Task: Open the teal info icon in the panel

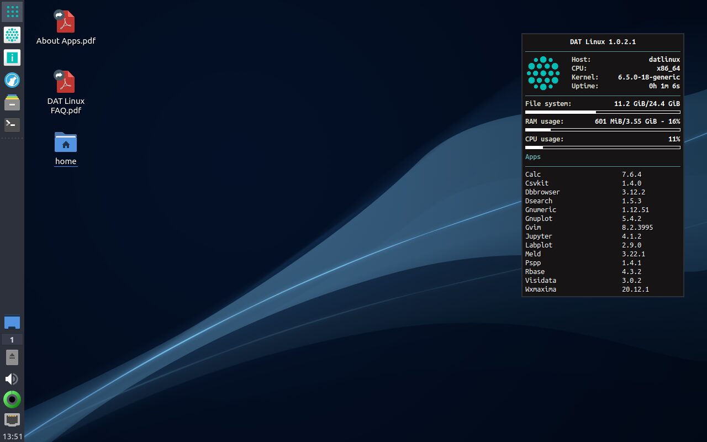Action: pos(12,57)
